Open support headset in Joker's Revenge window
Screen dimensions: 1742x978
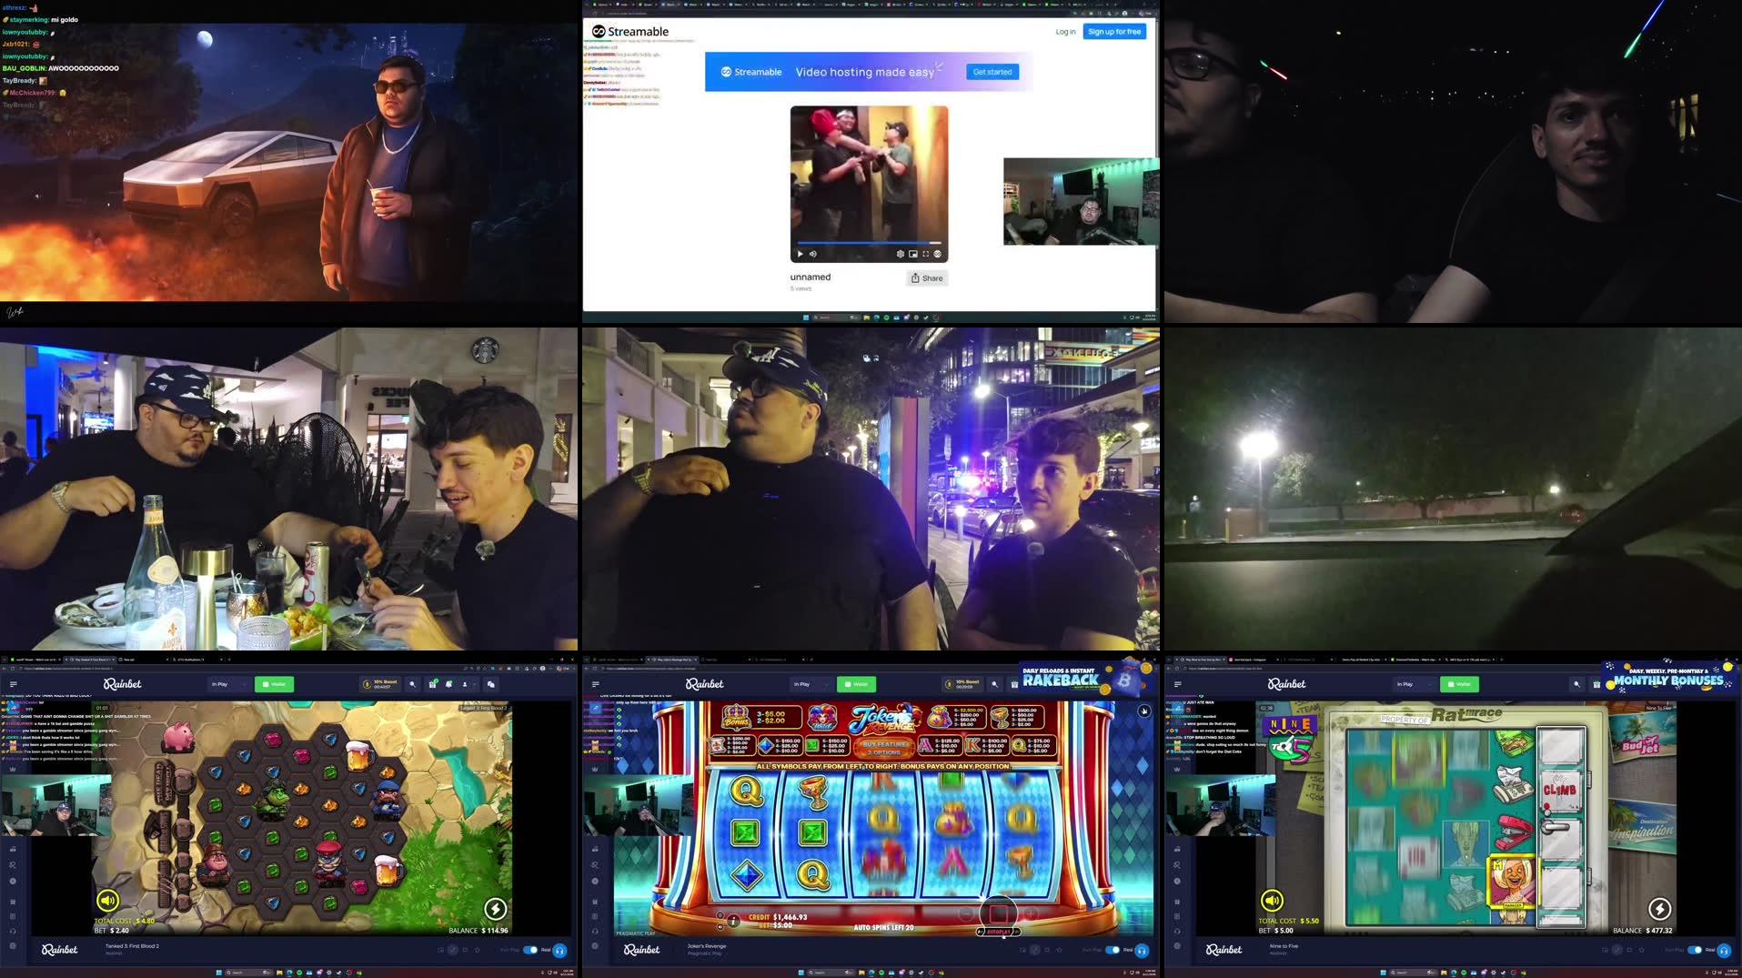coord(1143,950)
